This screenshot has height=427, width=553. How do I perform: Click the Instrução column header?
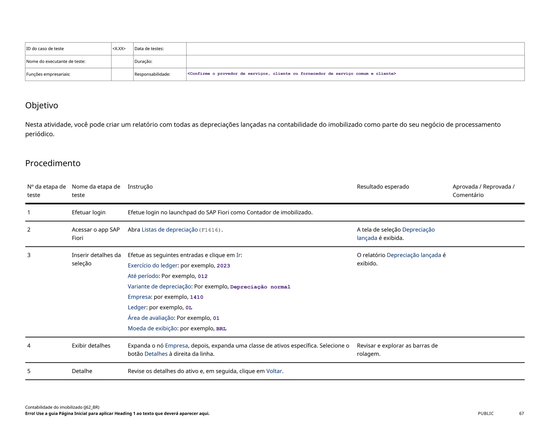140,187
